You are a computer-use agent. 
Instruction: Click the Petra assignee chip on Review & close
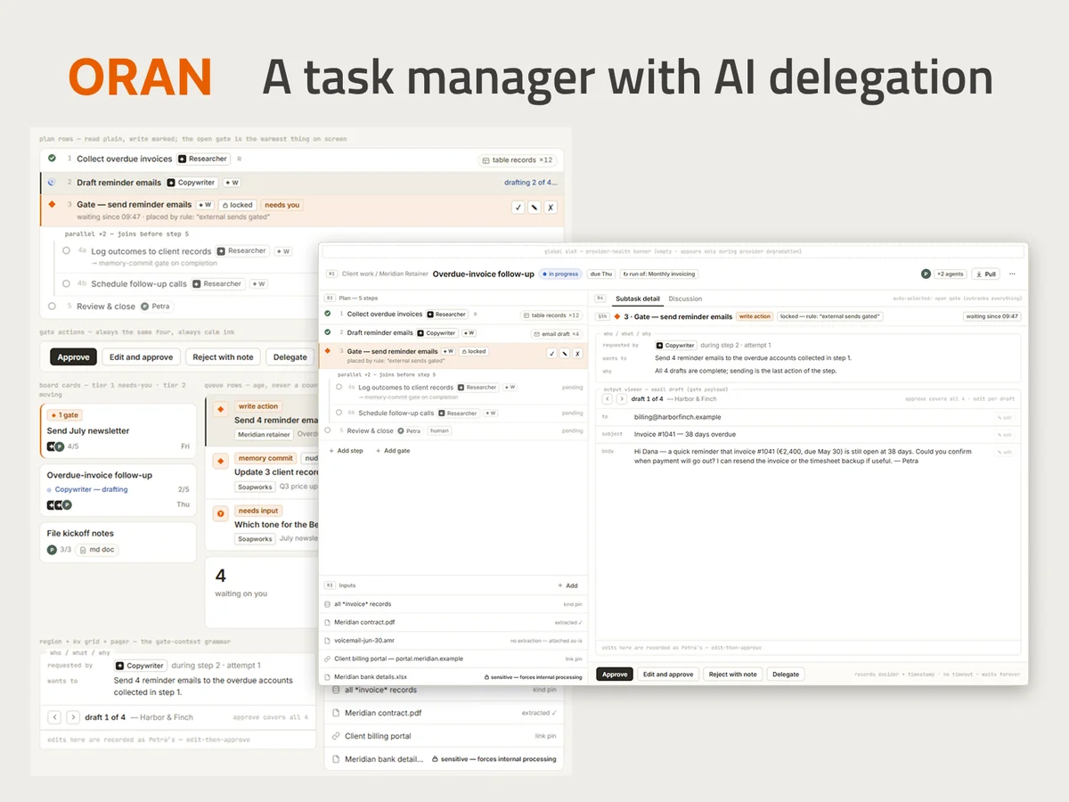pyautogui.click(x=410, y=430)
